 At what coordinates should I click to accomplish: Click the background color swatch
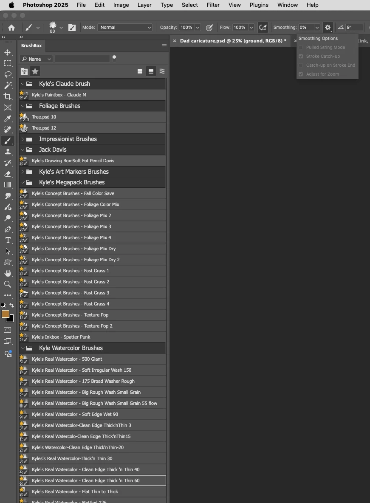[x=11, y=319]
